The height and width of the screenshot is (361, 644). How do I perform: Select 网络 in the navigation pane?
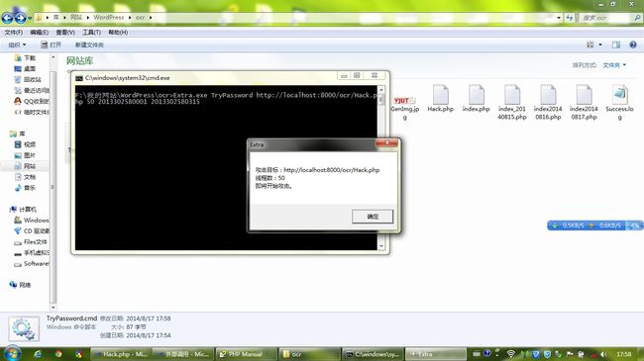20,285
